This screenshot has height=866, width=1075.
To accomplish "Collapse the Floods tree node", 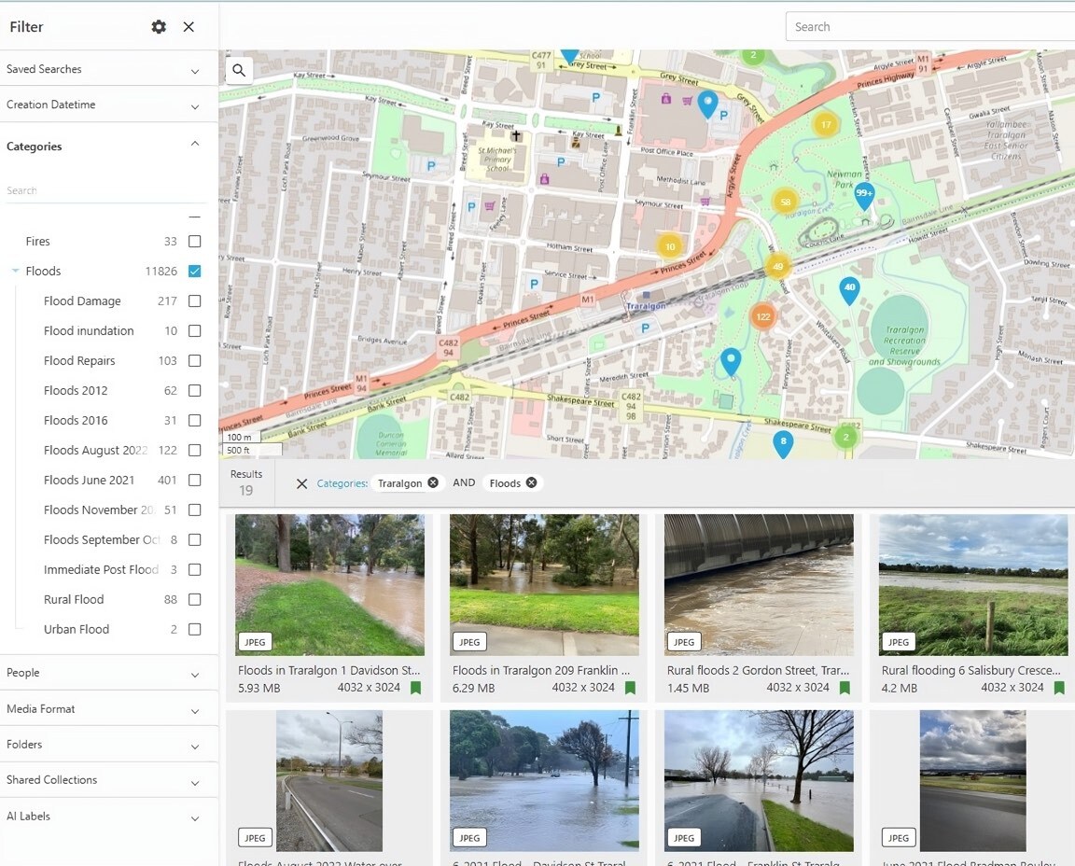I will click(x=16, y=272).
